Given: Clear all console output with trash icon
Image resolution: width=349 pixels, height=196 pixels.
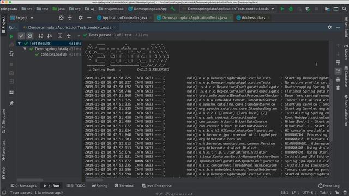Looking at the screenshot, I should pyautogui.click(x=338, y=88).
